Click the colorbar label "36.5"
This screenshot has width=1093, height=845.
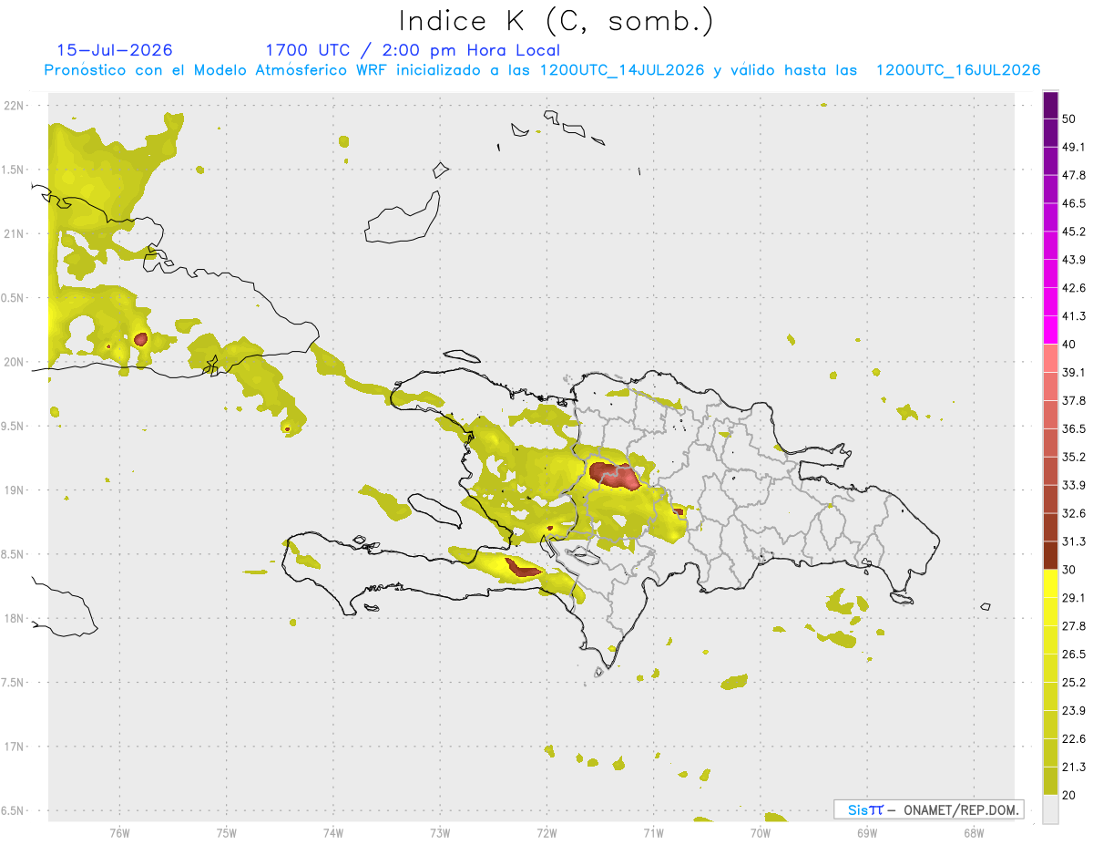[1075, 429]
